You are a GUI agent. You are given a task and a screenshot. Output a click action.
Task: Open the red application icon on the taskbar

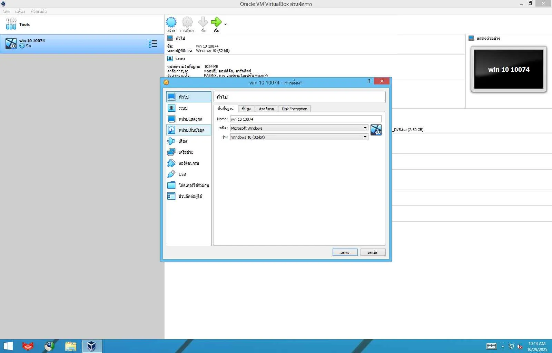point(28,346)
